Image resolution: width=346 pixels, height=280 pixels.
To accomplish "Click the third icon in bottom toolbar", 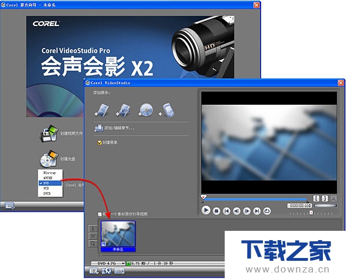I will click(x=120, y=271).
